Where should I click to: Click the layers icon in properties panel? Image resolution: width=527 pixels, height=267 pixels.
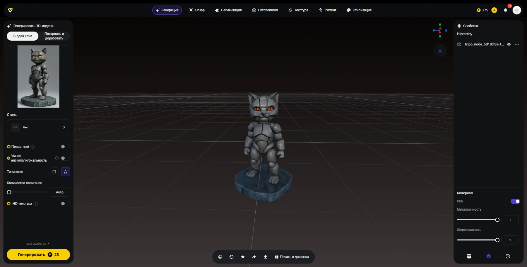click(488, 256)
